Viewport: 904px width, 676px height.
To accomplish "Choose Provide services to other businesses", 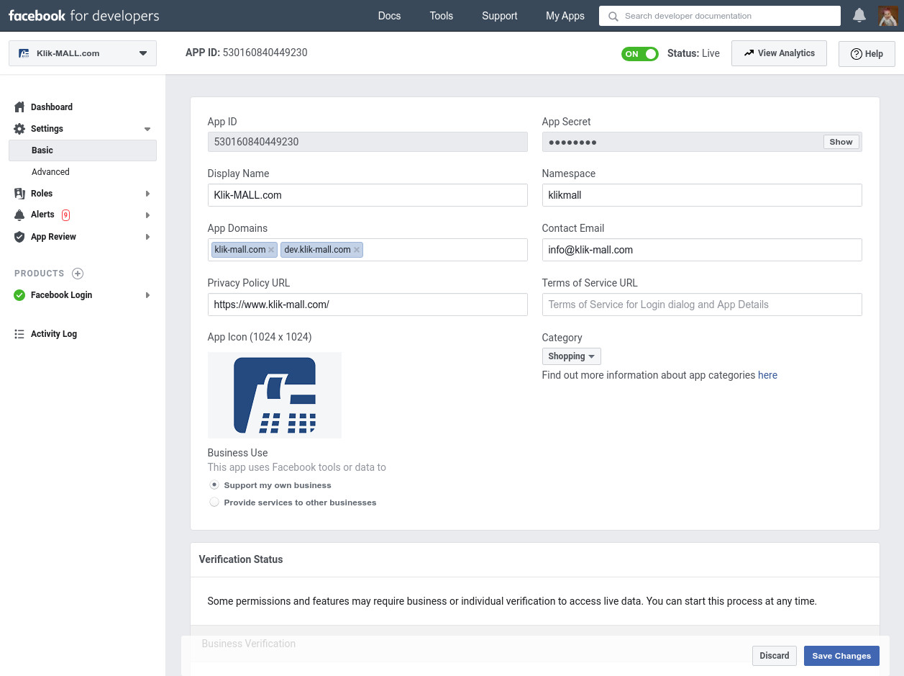I will click(x=214, y=502).
